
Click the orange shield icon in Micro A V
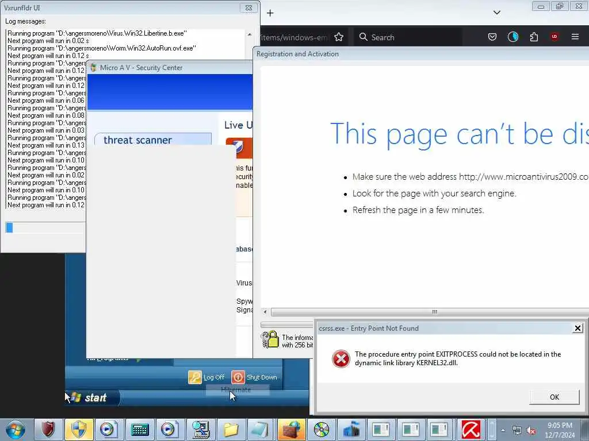click(x=239, y=148)
